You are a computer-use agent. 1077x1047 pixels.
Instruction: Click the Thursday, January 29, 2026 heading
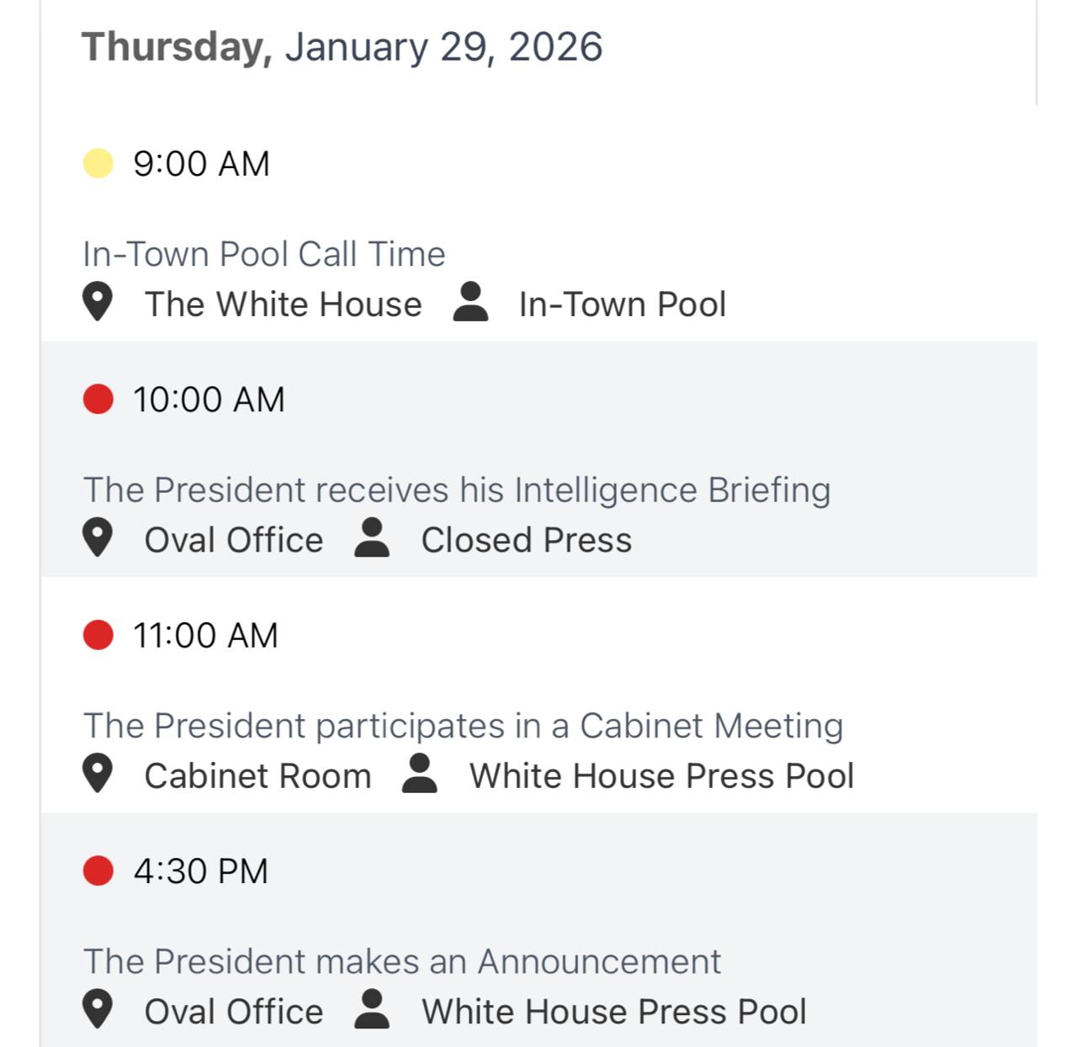(x=342, y=47)
